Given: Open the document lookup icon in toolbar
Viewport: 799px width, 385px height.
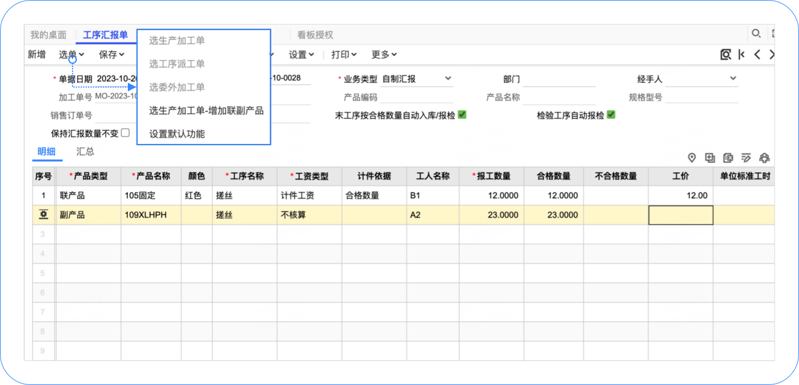Looking at the screenshot, I should coord(726,55).
